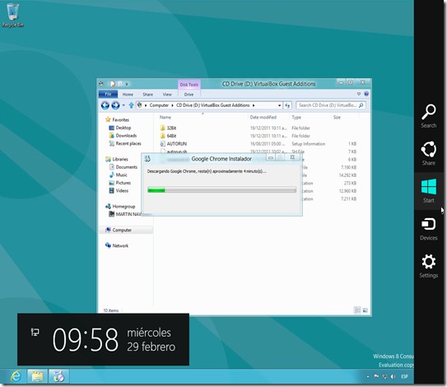The image size is (447, 387).
Task: Click the speaker volume tray icon
Action: (x=393, y=376)
